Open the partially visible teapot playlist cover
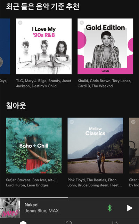Viewport: 139px width, 224px height. [134, 146]
